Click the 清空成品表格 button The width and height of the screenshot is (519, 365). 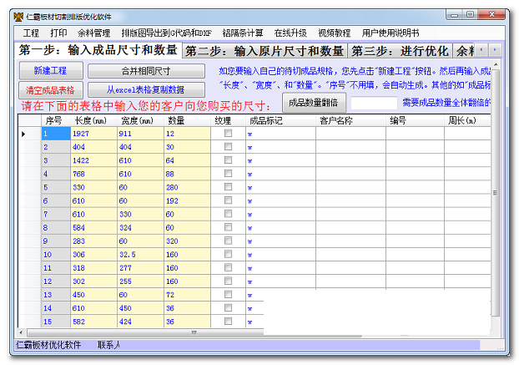click(x=50, y=89)
